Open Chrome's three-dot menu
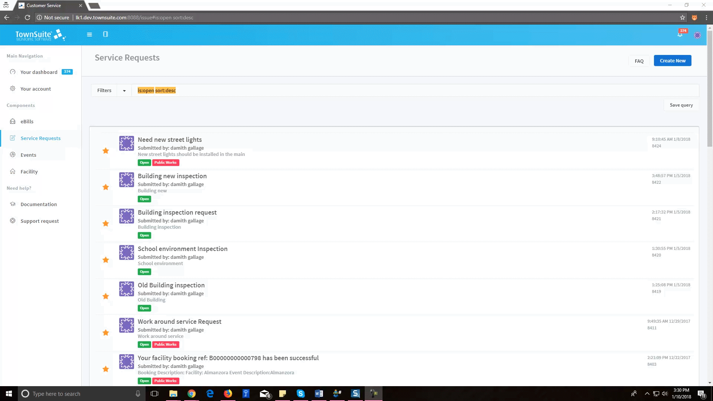713x401 pixels. tap(706, 17)
